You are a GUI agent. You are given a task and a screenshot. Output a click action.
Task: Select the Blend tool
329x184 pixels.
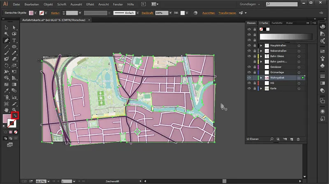(x=14, y=91)
